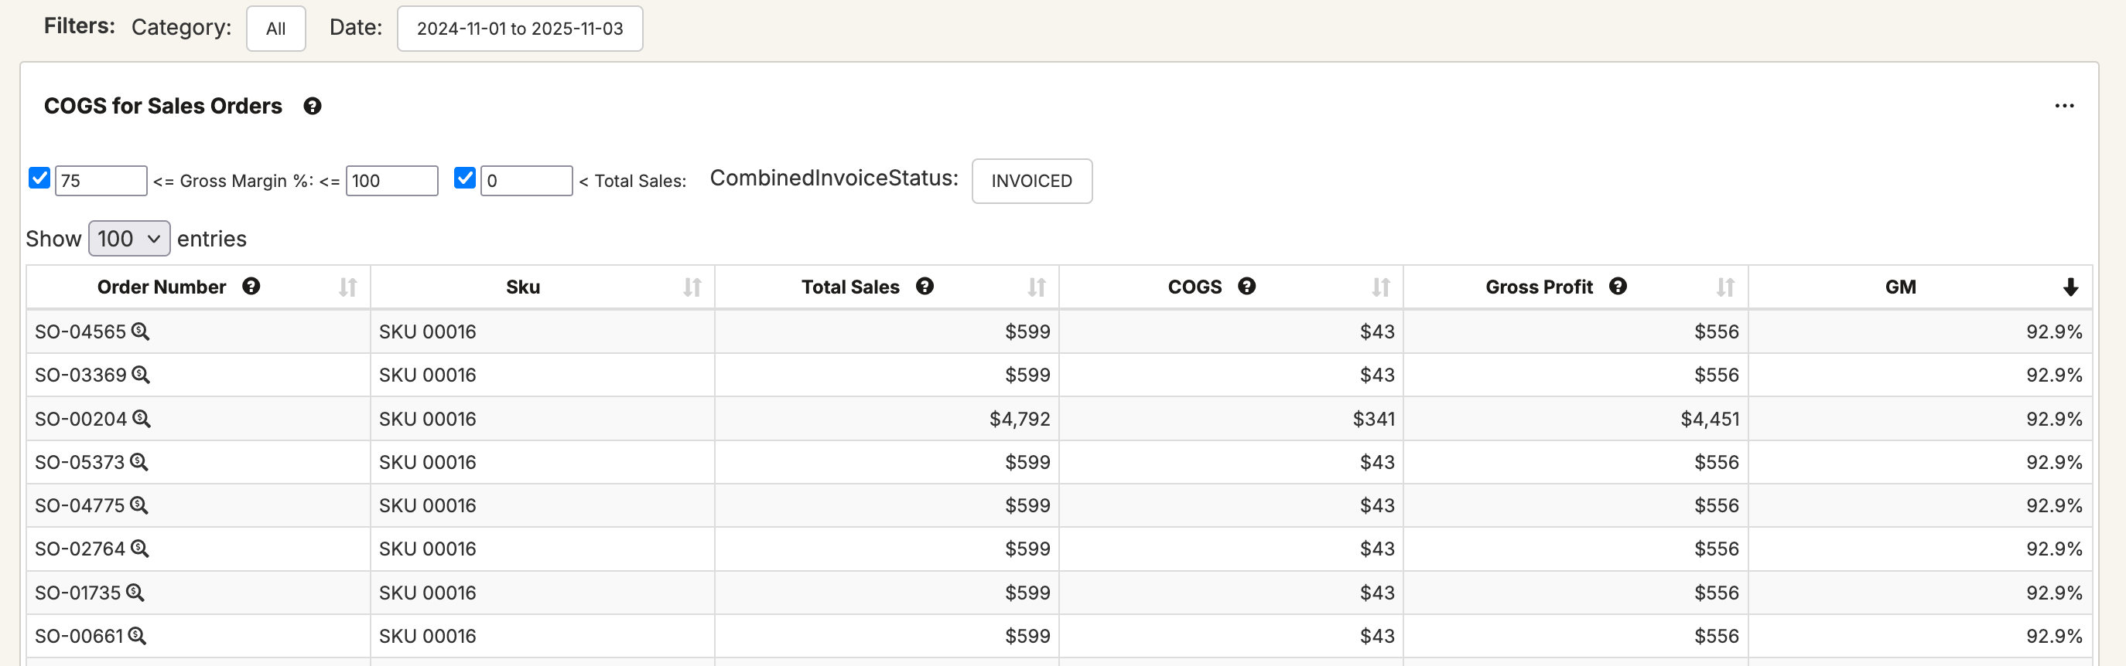Sort by Total Sales column header
The height and width of the screenshot is (666, 2126).
click(850, 287)
